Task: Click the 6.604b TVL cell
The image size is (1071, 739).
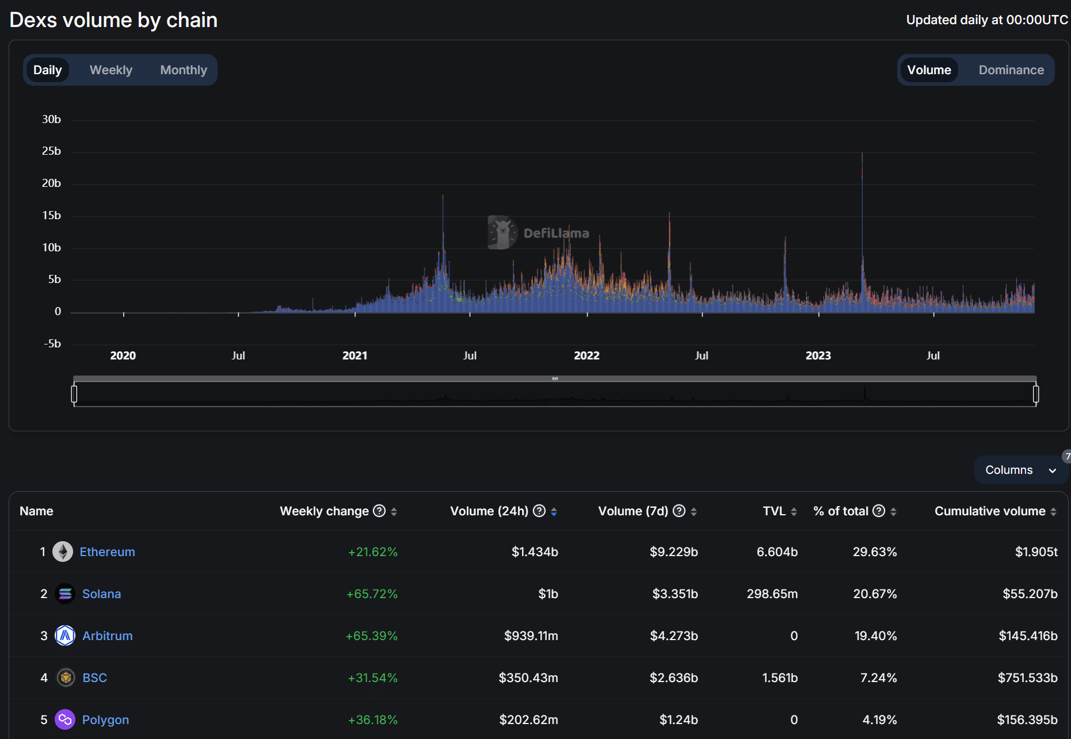Action: (x=777, y=552)
